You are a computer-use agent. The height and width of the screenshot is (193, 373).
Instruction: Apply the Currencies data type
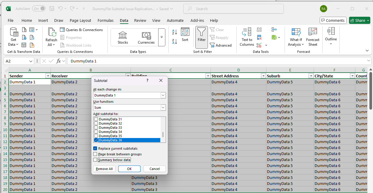[x=146, y=37]
